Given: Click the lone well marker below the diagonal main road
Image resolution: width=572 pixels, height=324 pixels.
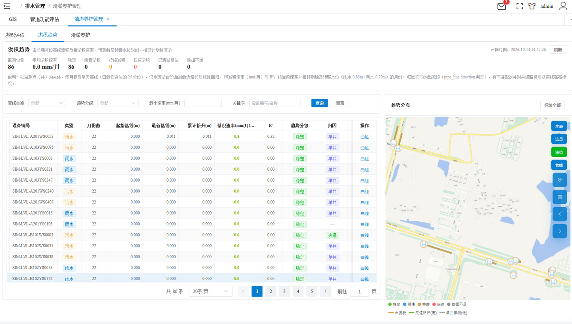Looking at the screenshot, I should point(513,275).
